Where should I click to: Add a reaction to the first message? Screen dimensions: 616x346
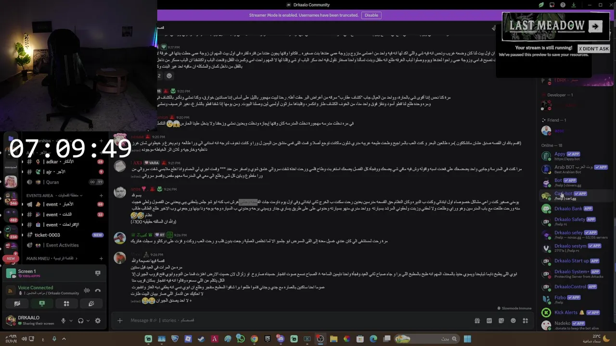pos(169,76)
